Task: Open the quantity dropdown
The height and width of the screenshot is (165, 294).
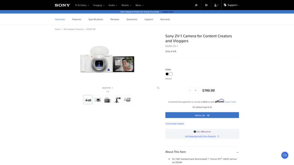Action: (193, 90)
